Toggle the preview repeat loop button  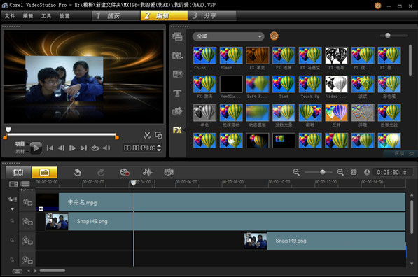(95, 148)
